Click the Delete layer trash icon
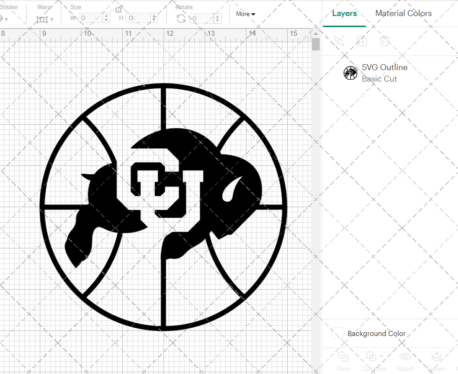Screen dimensions: 458x374 [385, 41]
